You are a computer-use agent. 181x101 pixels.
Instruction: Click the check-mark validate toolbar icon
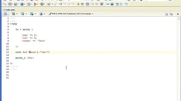coord(49,4)
